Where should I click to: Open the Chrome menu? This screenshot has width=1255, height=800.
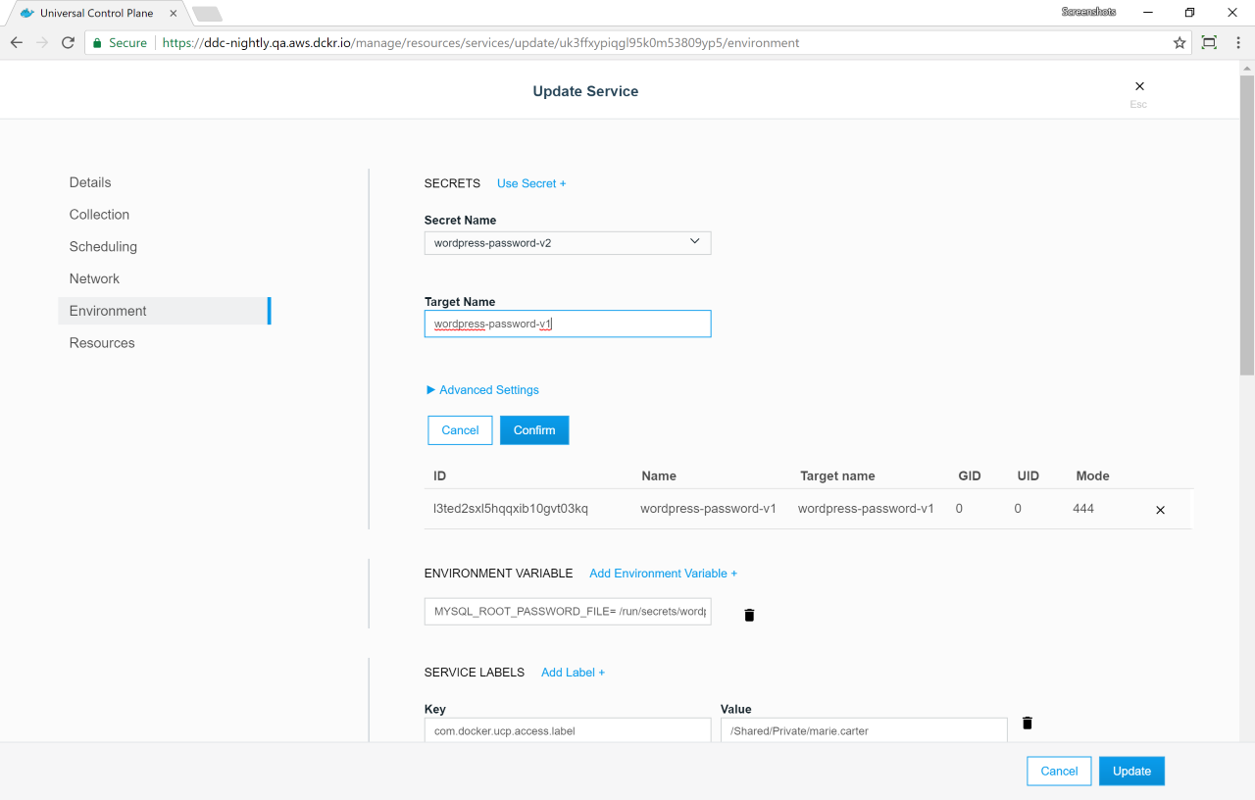(1237, 43)
